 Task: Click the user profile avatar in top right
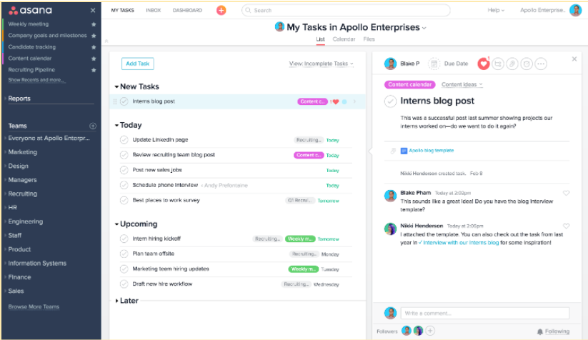coord(575,10)
